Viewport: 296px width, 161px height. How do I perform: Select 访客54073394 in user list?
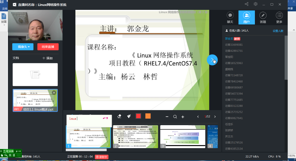(x=234, y=94)
